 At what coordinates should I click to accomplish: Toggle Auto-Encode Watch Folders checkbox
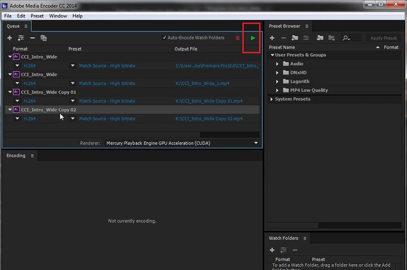point(164,37)
